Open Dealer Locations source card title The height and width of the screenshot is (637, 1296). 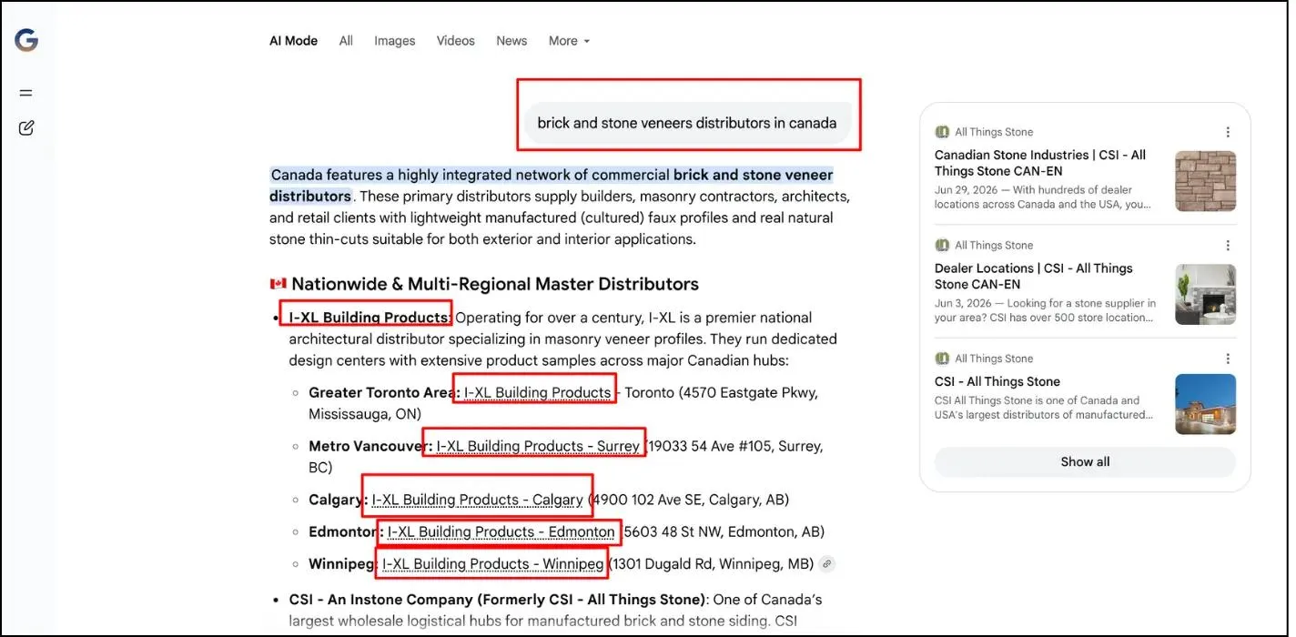point(1034,276)
